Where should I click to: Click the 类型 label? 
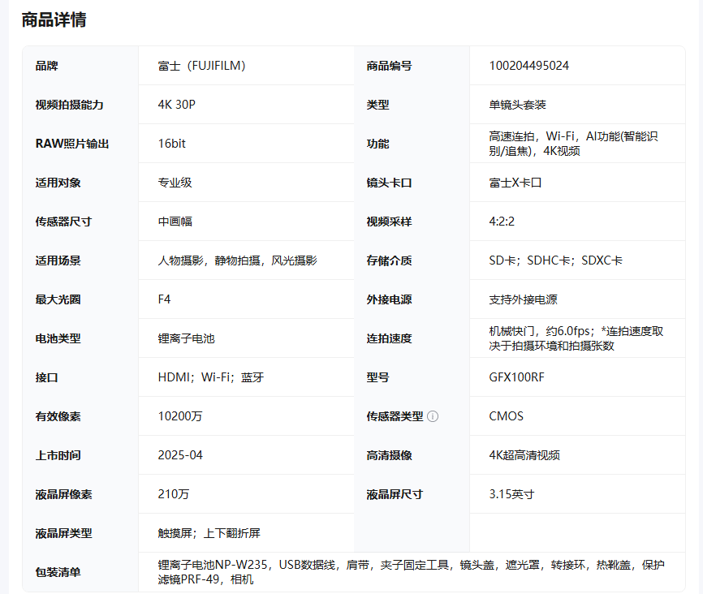tap(377, 105)
